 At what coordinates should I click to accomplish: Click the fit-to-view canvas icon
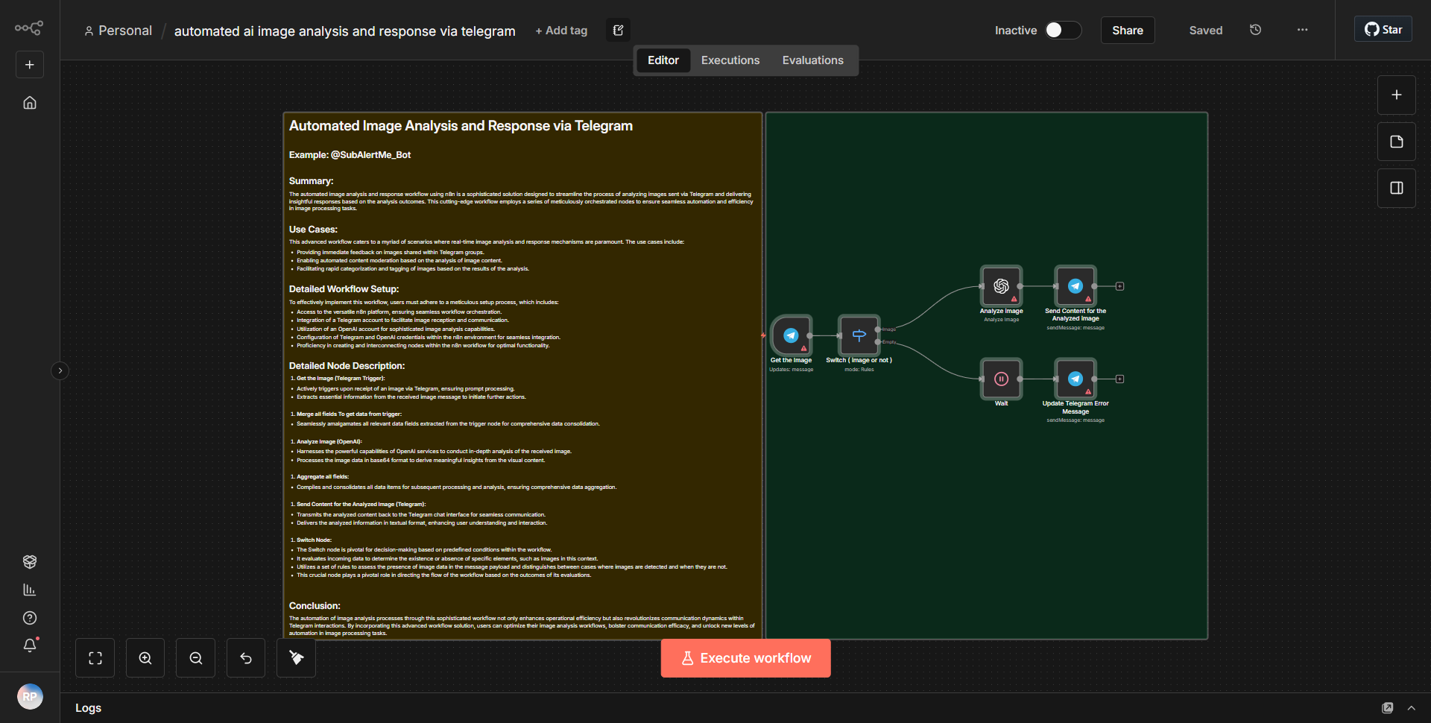[x=95, y=657]
